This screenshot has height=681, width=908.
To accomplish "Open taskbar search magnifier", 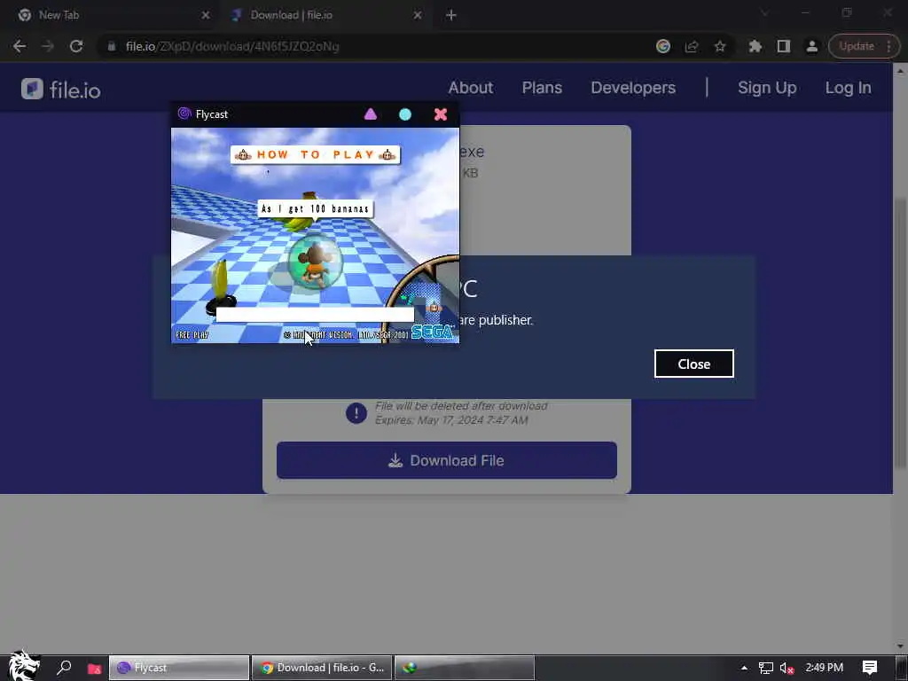I will click(x=64, y=668).
